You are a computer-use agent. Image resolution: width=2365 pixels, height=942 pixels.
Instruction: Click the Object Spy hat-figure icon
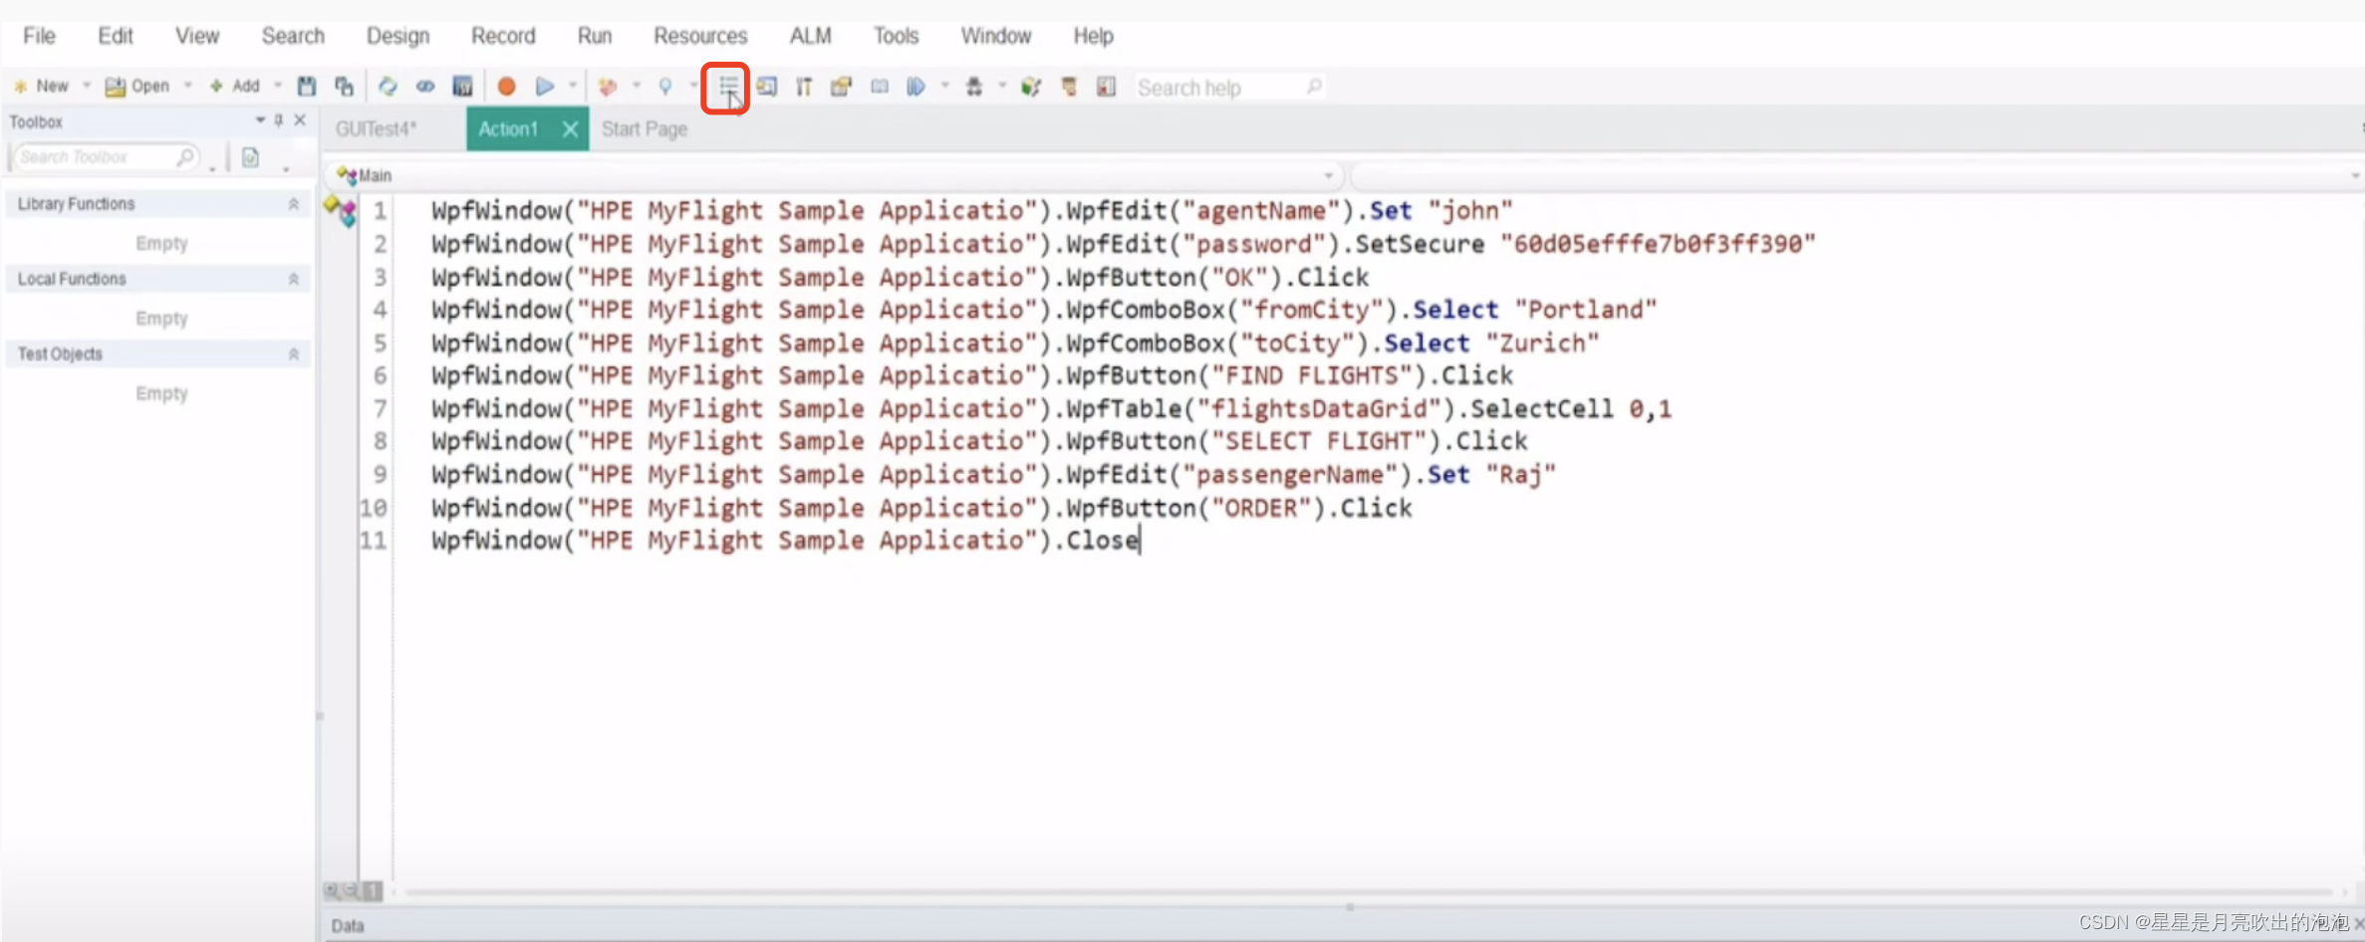(974, 87)
